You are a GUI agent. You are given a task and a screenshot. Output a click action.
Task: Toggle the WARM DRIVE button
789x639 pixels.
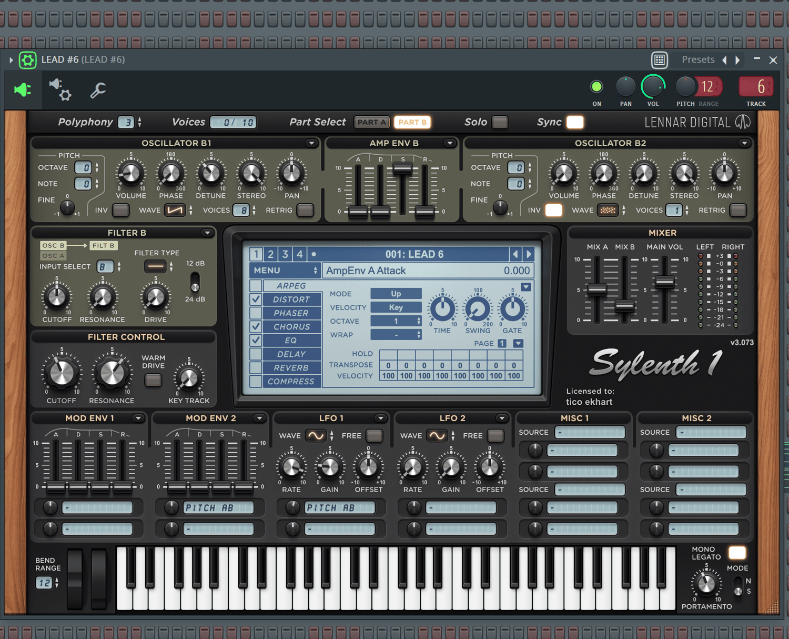point(153,380)
